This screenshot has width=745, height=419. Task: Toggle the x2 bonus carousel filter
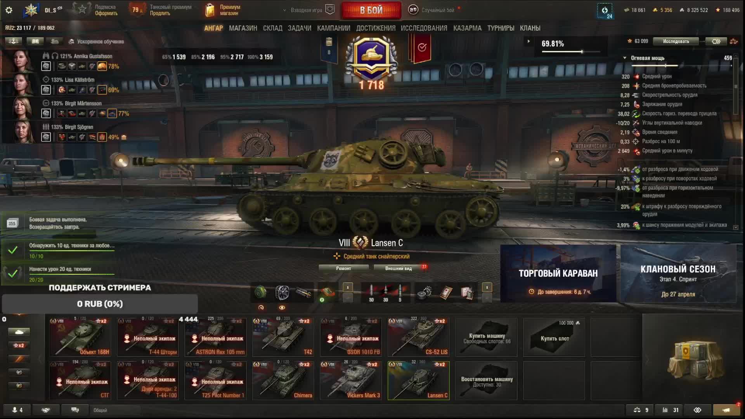click(x=19, y=345)
